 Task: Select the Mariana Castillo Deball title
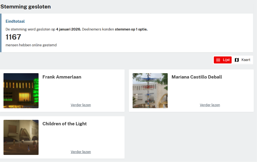197,77
